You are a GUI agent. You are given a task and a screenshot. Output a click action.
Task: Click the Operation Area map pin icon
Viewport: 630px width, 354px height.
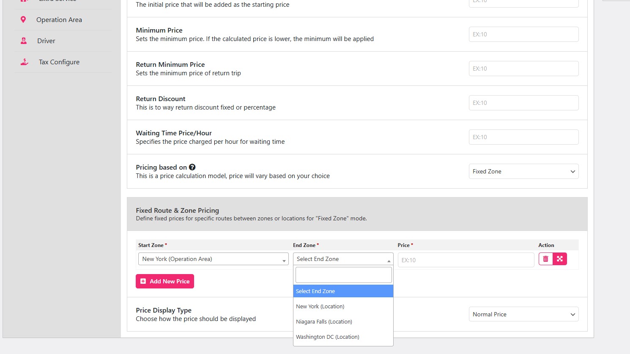[x=23, y=19]
